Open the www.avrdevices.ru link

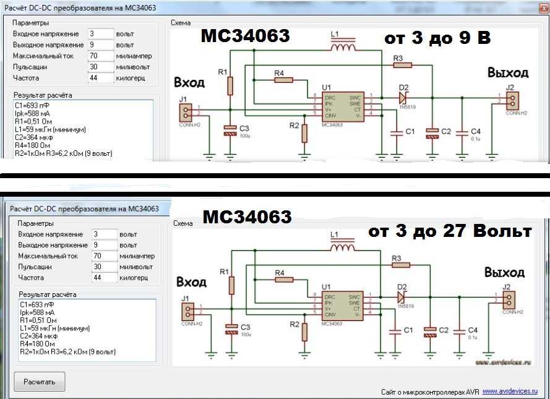[510, 392]
